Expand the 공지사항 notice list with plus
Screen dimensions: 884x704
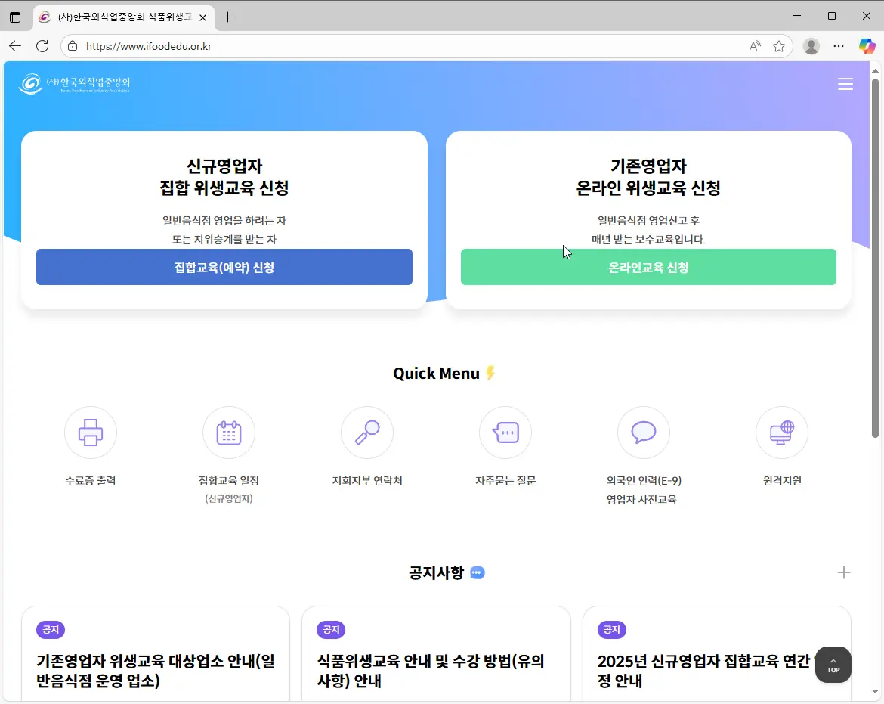tap(844, 572)
